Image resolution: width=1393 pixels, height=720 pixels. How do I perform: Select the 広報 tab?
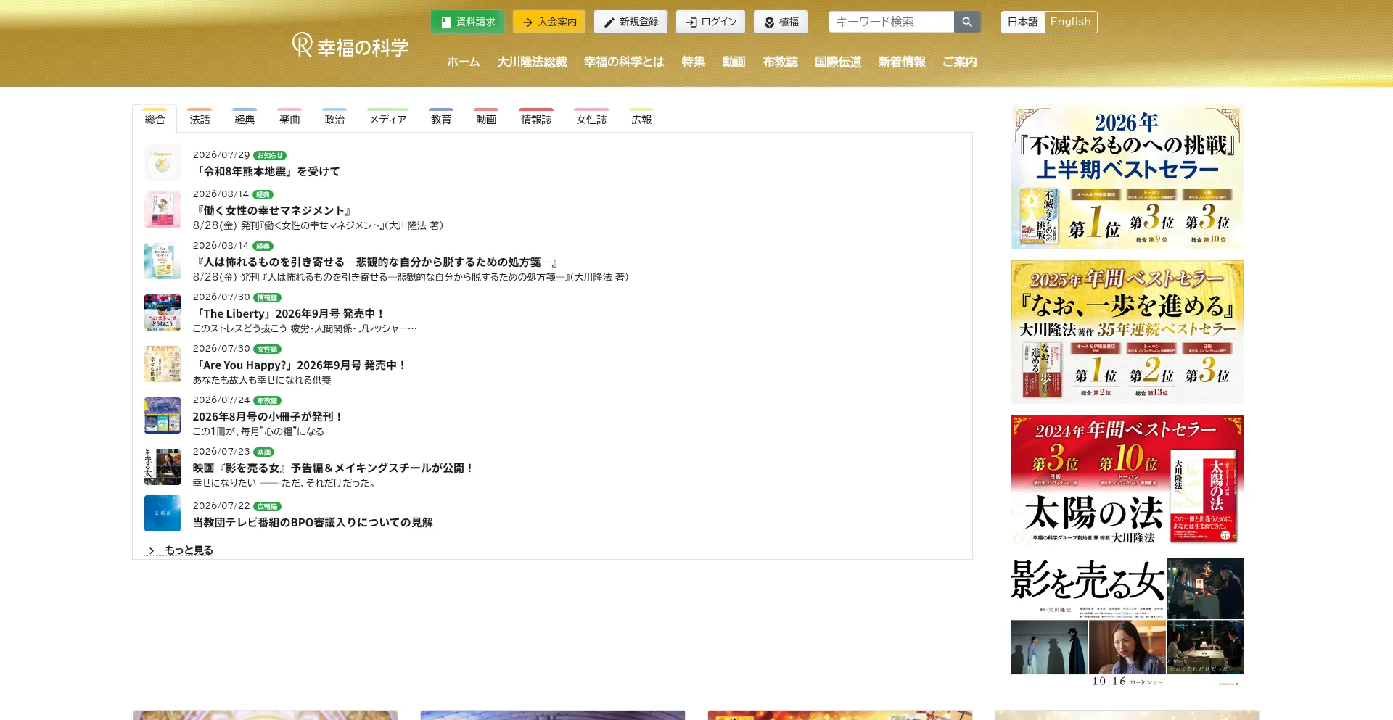click(x=641, y=119)
